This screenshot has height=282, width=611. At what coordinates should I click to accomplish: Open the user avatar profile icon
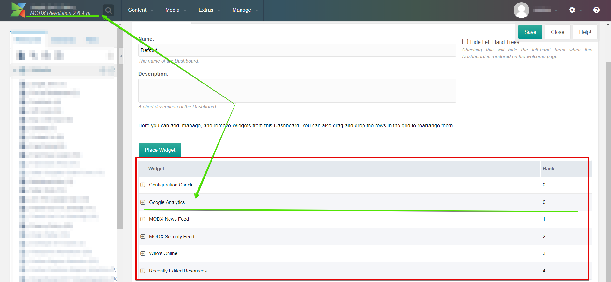click(x=521, y=10)
